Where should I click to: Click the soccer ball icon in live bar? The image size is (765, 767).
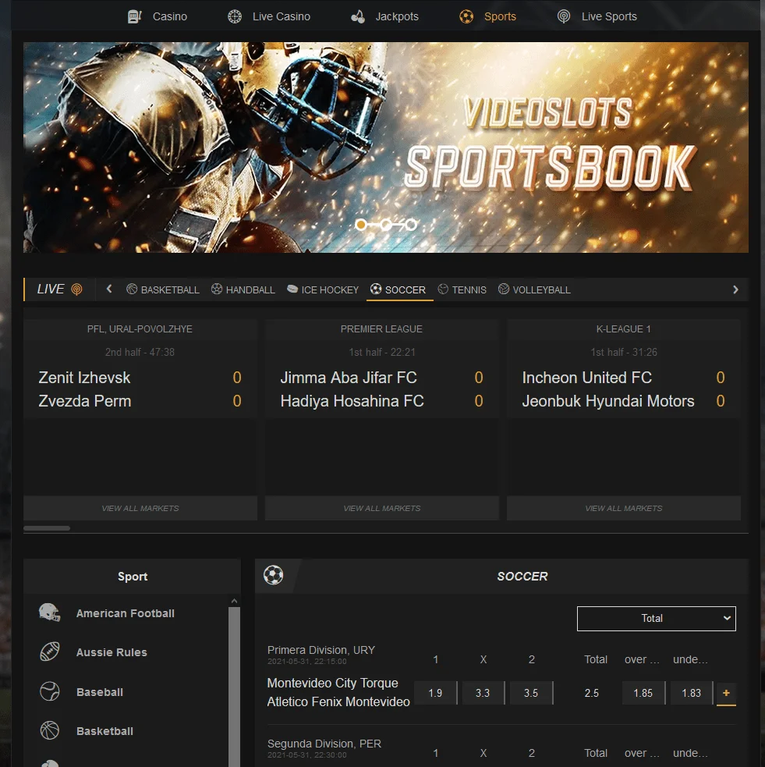coord(375,289)
